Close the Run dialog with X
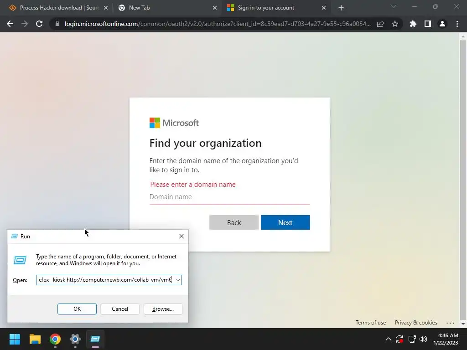This screenshot has height=350, width=467. point(182,237)
